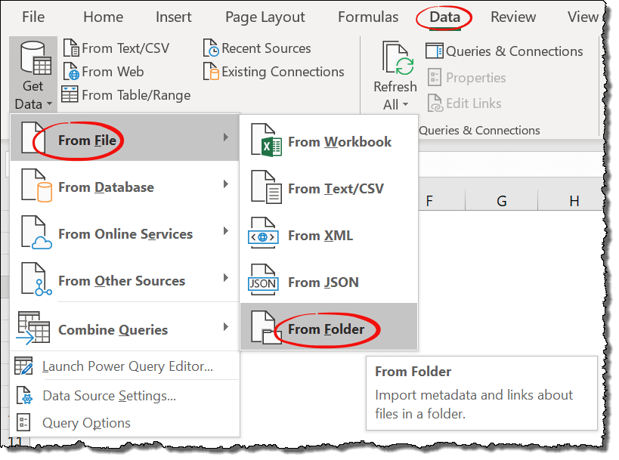Switch to the Formulas ribbon tab
Image resolution: width=619 pixels, height=460 pixels.
367,17
